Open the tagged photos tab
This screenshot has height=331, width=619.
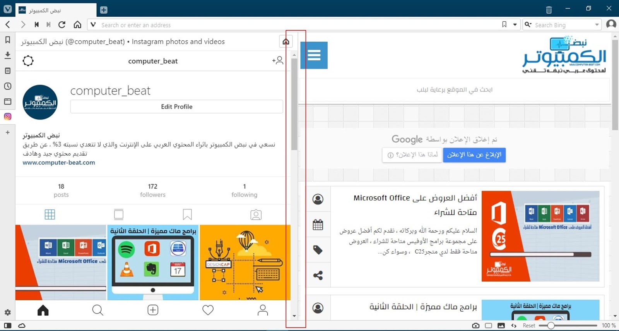[x=256, y=214]
